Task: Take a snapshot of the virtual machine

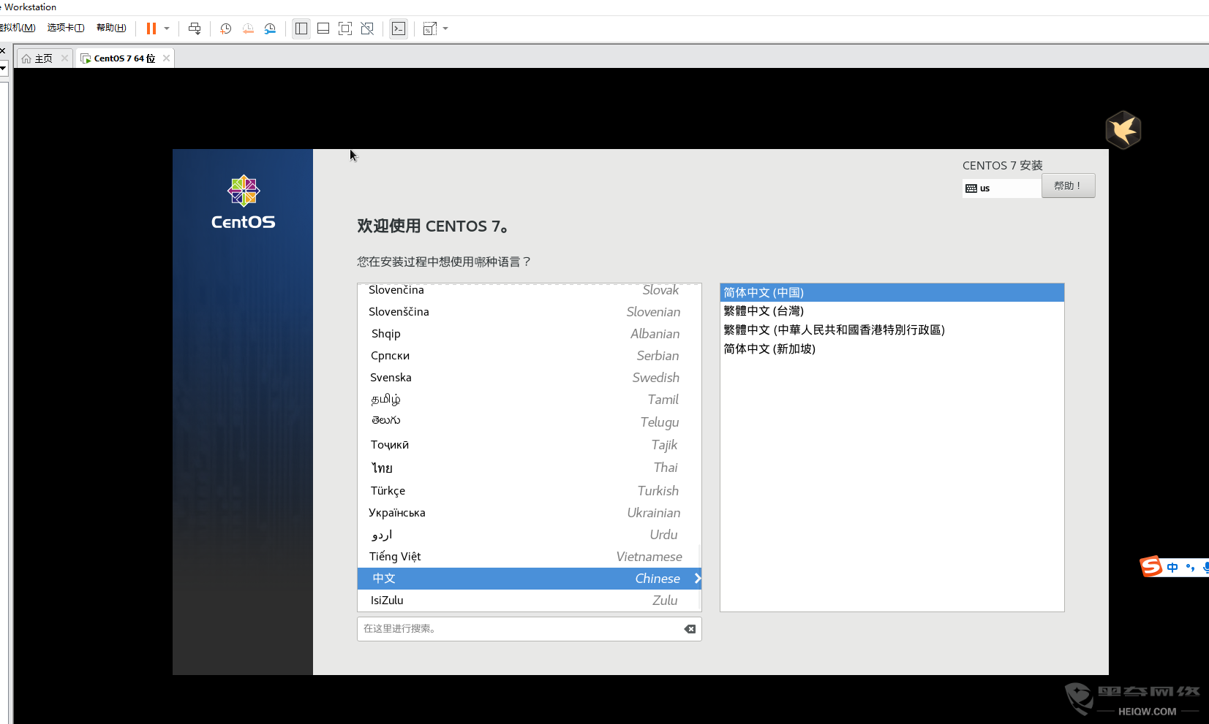Action: tap(226, 28)
